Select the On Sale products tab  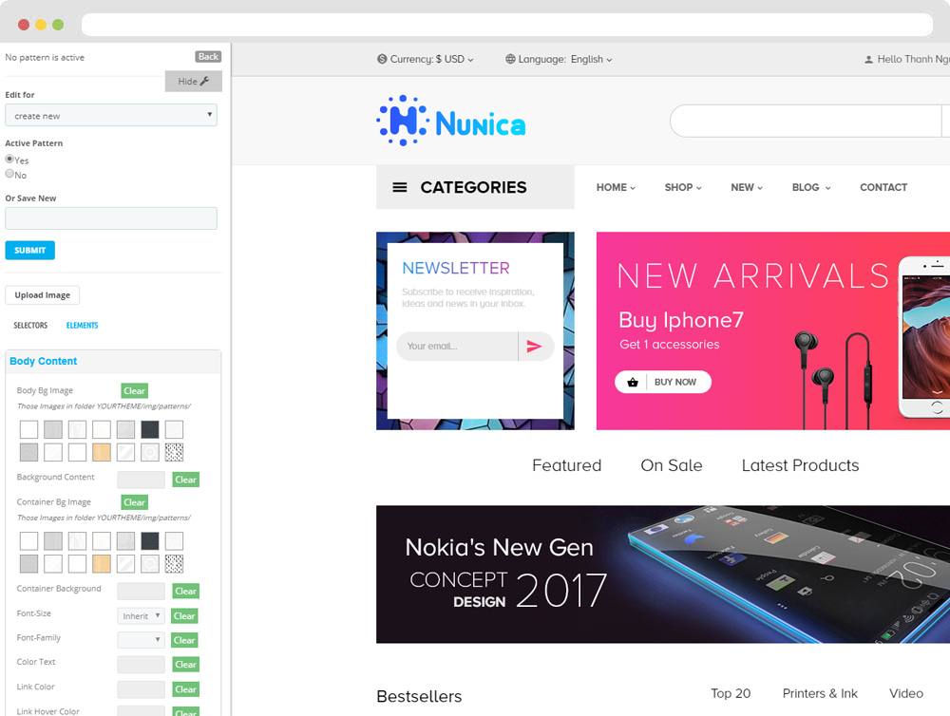[x=672, y=465]
